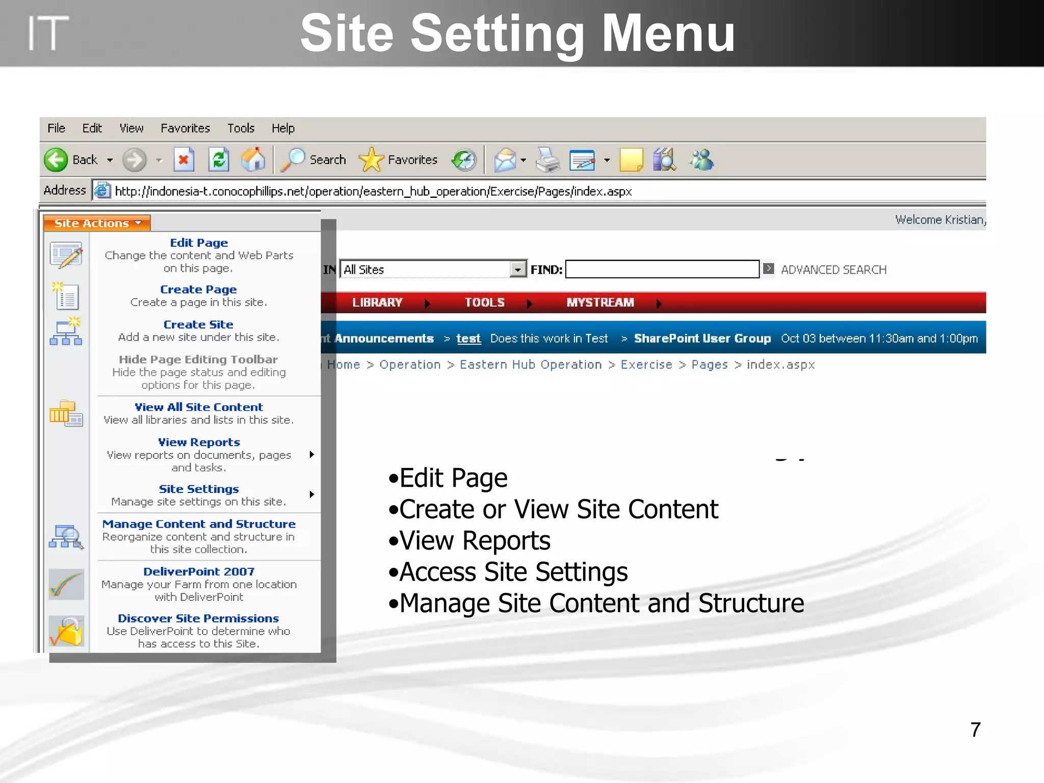
Task: Click the Welcome Kristian user menu
Action: 940,220
